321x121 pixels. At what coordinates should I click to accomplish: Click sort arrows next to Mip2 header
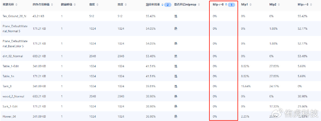point(279,4)
